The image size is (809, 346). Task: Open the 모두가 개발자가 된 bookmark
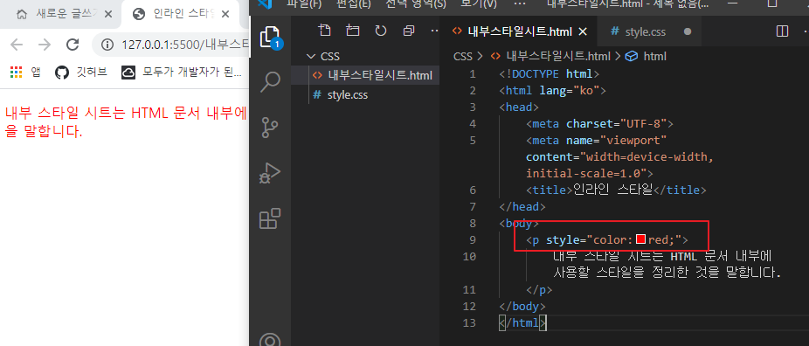(182, 73)
